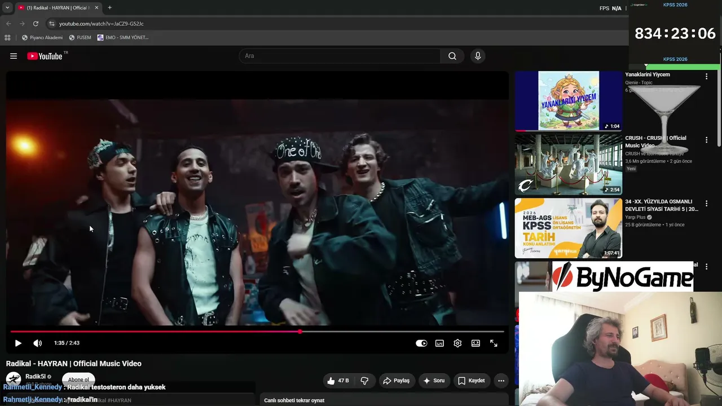Click the search magnifier button
Viewport: 722px width, 406px height.
tap(452, 56)
